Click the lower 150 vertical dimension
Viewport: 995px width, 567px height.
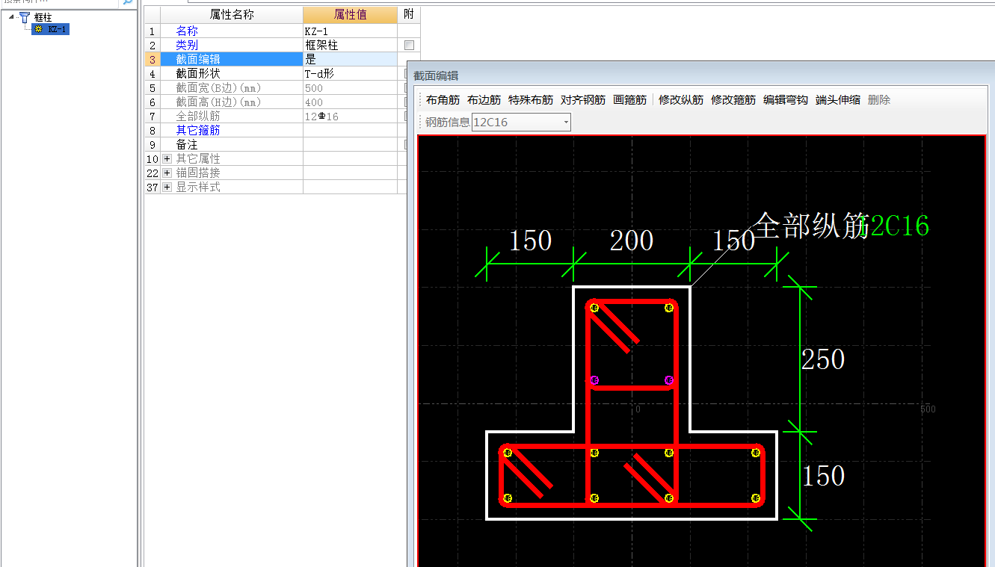pos(823,476)
